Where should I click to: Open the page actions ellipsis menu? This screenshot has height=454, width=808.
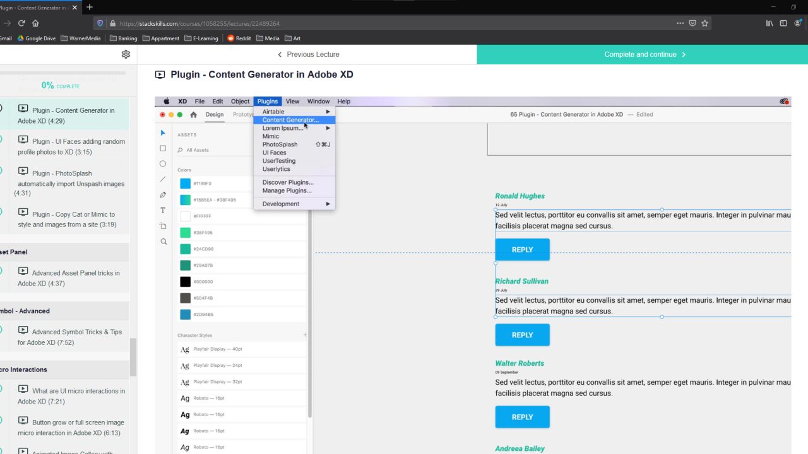tap(680, 23)
